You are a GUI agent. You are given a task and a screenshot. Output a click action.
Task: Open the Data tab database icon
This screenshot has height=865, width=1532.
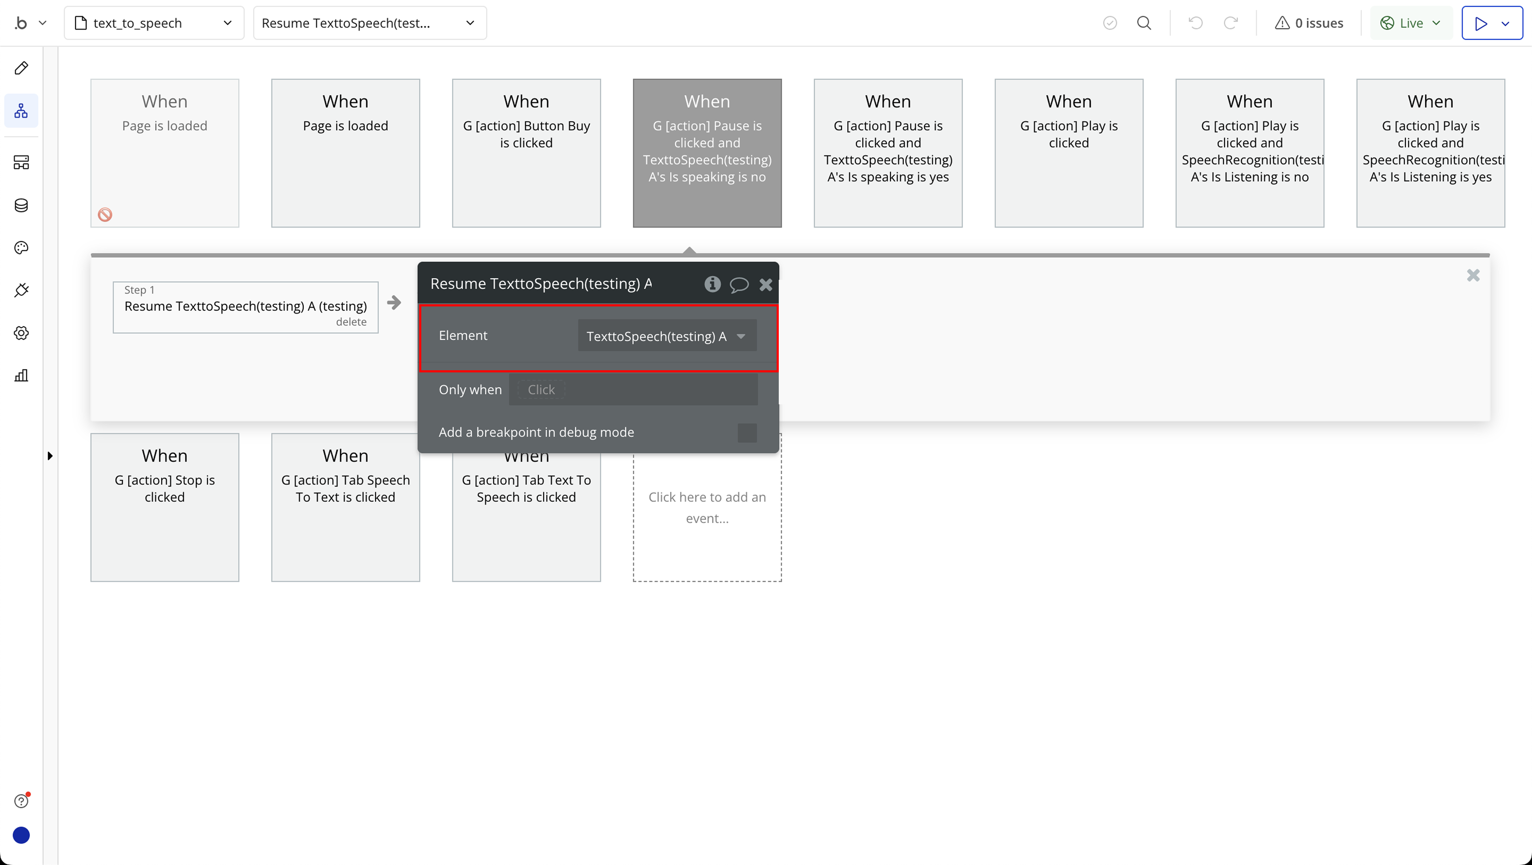(x=21, y=205)
